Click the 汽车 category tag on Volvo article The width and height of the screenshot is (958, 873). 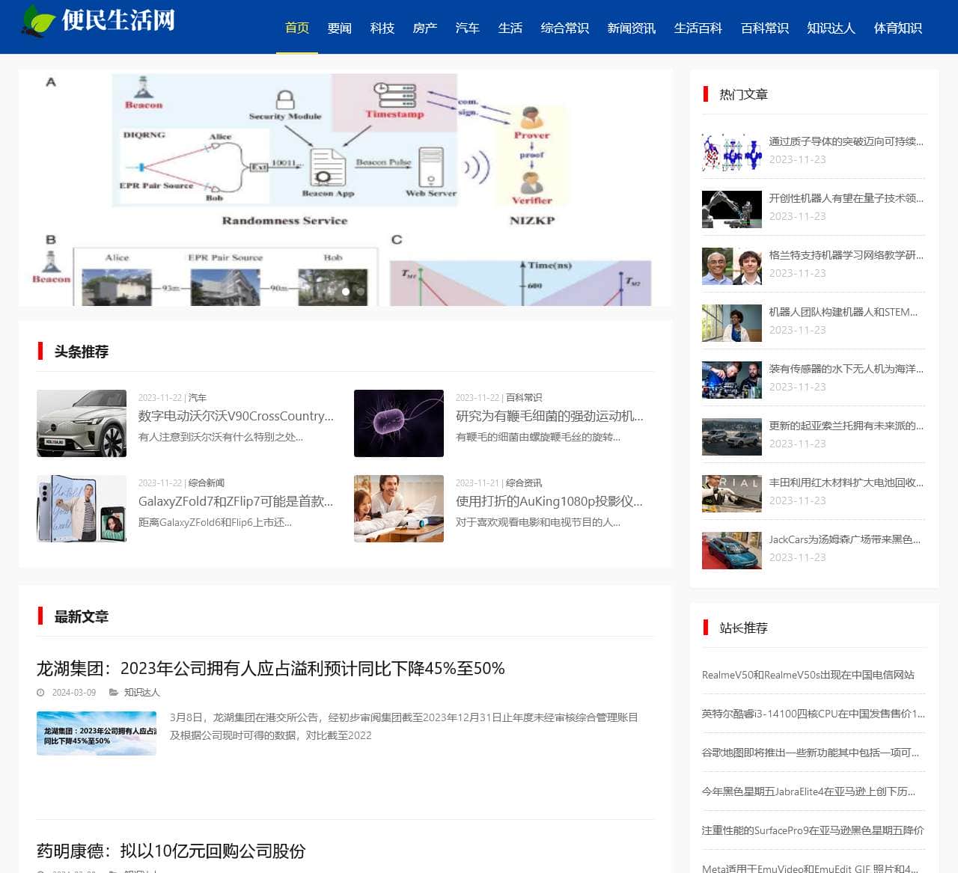(x=198, y=398)
